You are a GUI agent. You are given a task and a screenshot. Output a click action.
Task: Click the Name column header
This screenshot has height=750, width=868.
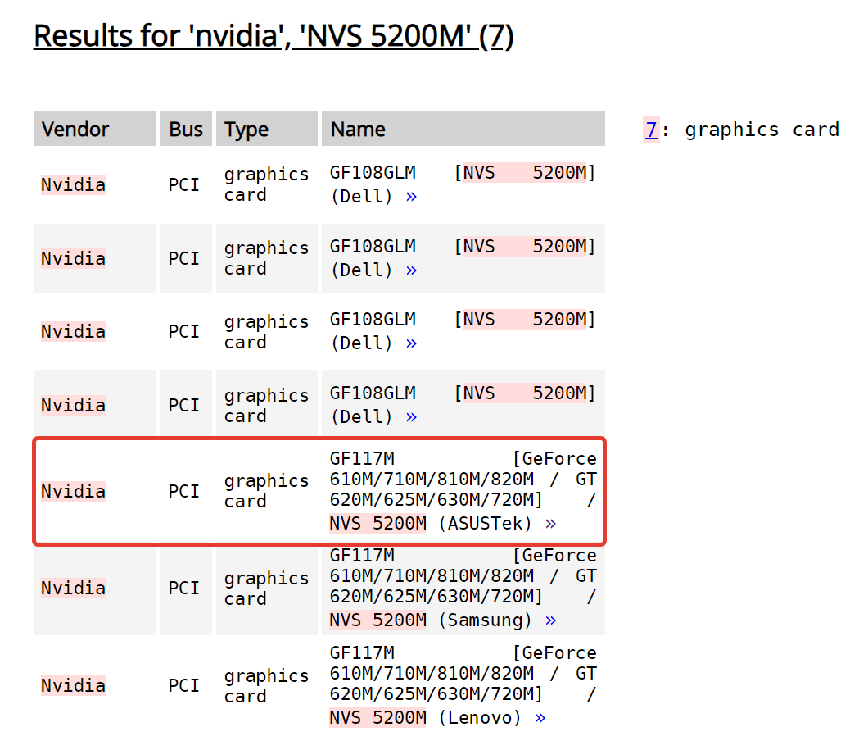463,129
